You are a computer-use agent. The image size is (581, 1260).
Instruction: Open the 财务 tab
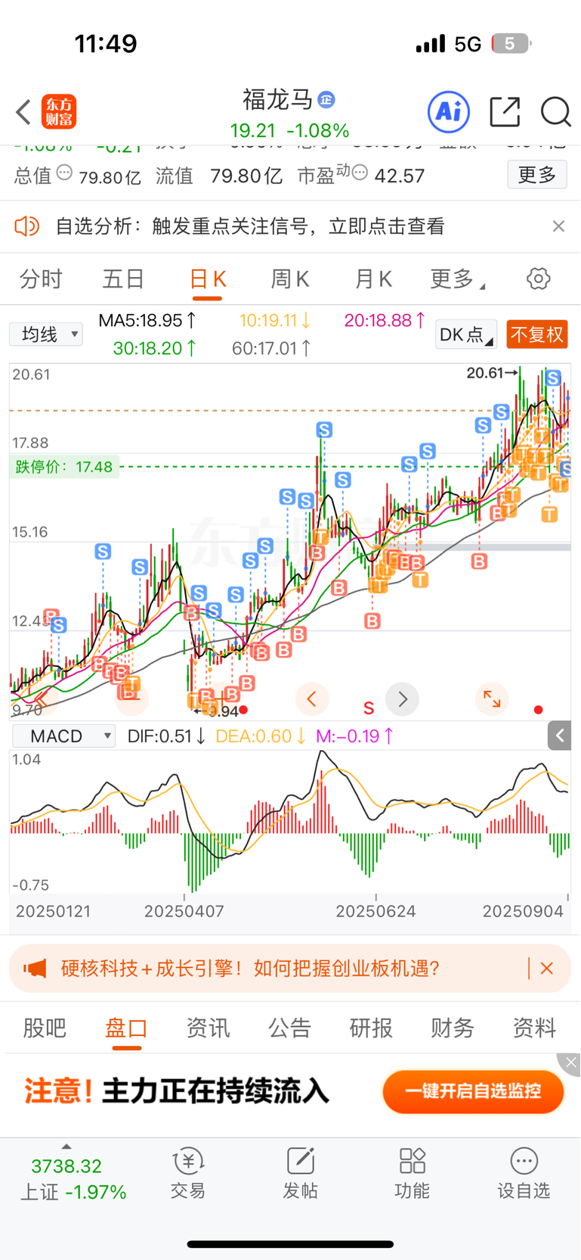453,1028
